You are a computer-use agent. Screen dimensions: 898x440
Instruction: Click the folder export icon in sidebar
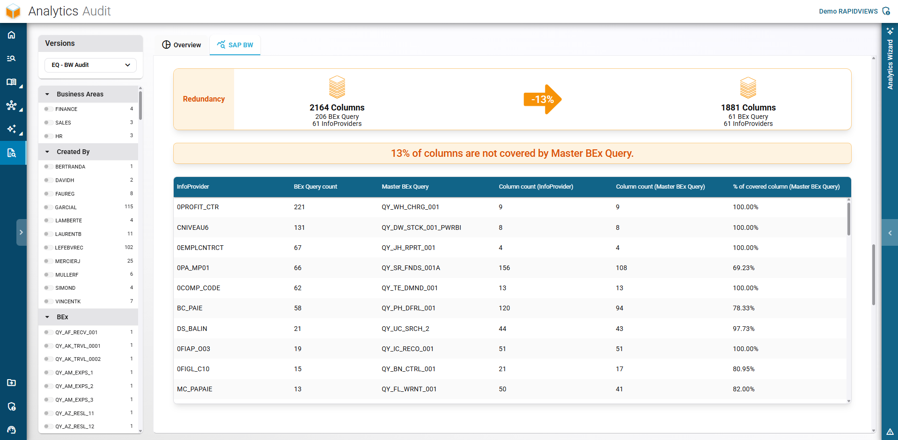point(12,382)
